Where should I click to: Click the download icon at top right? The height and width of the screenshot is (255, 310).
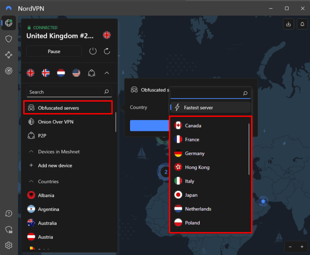[288, 24]
